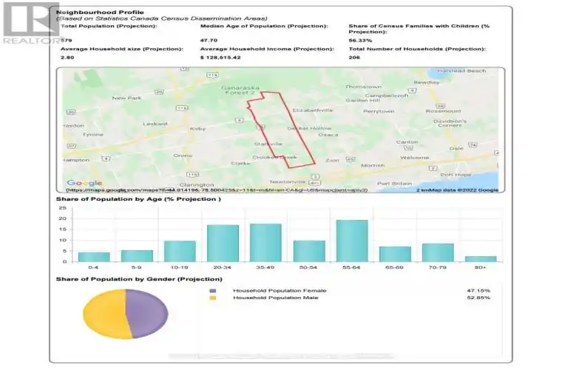Click the Elizabethville label on map
The height and width of the screenshot is (374, 562).
pos(313,110)
